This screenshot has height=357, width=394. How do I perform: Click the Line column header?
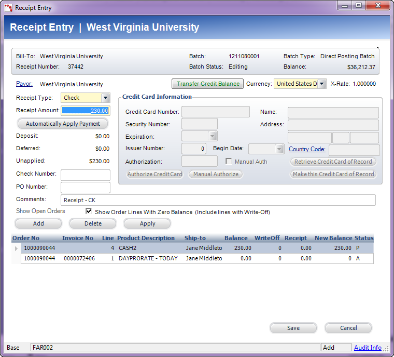(108, 238)
